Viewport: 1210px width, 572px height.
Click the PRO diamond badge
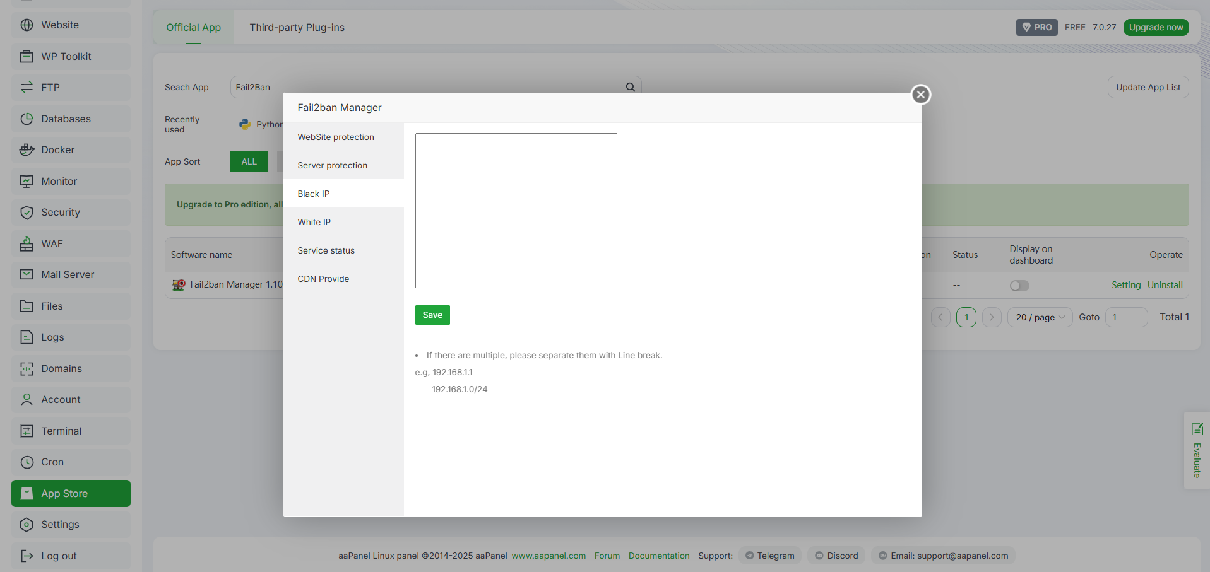[x=1036, y=27]
